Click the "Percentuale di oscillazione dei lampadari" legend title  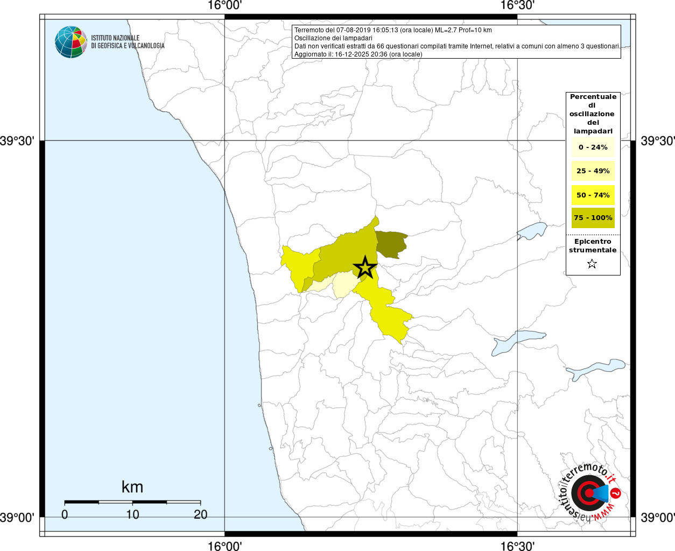[x=593, y=114]
